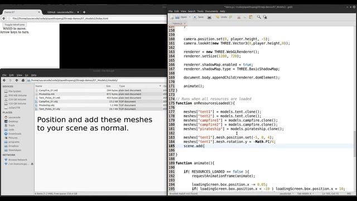Place cursor on line 185 scene.add(
Viewport: 357px width, 201px height.
tap(194, 146)
